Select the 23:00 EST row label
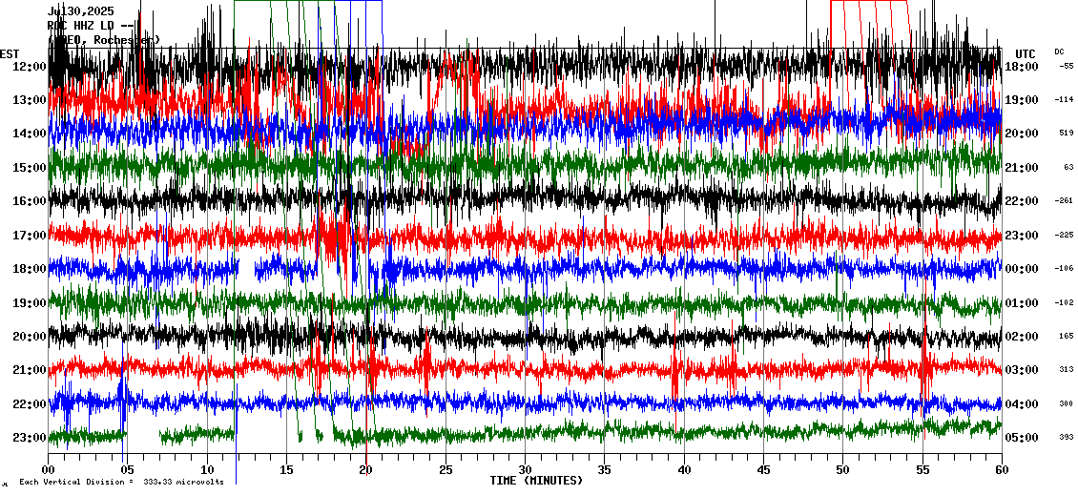The width and height of the screenshot is (1078, 495). pos(31,438)
